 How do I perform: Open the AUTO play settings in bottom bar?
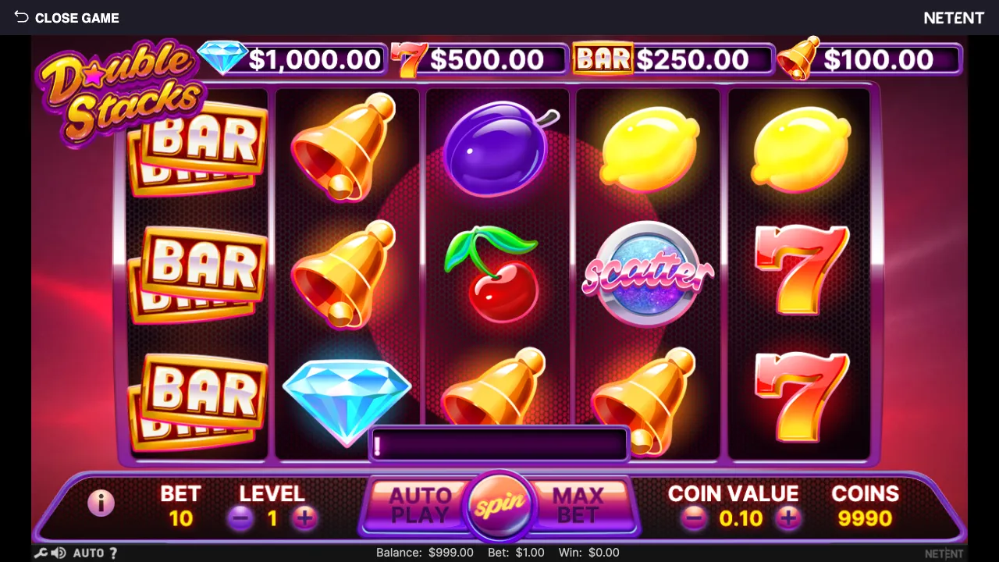pos(88,553)
